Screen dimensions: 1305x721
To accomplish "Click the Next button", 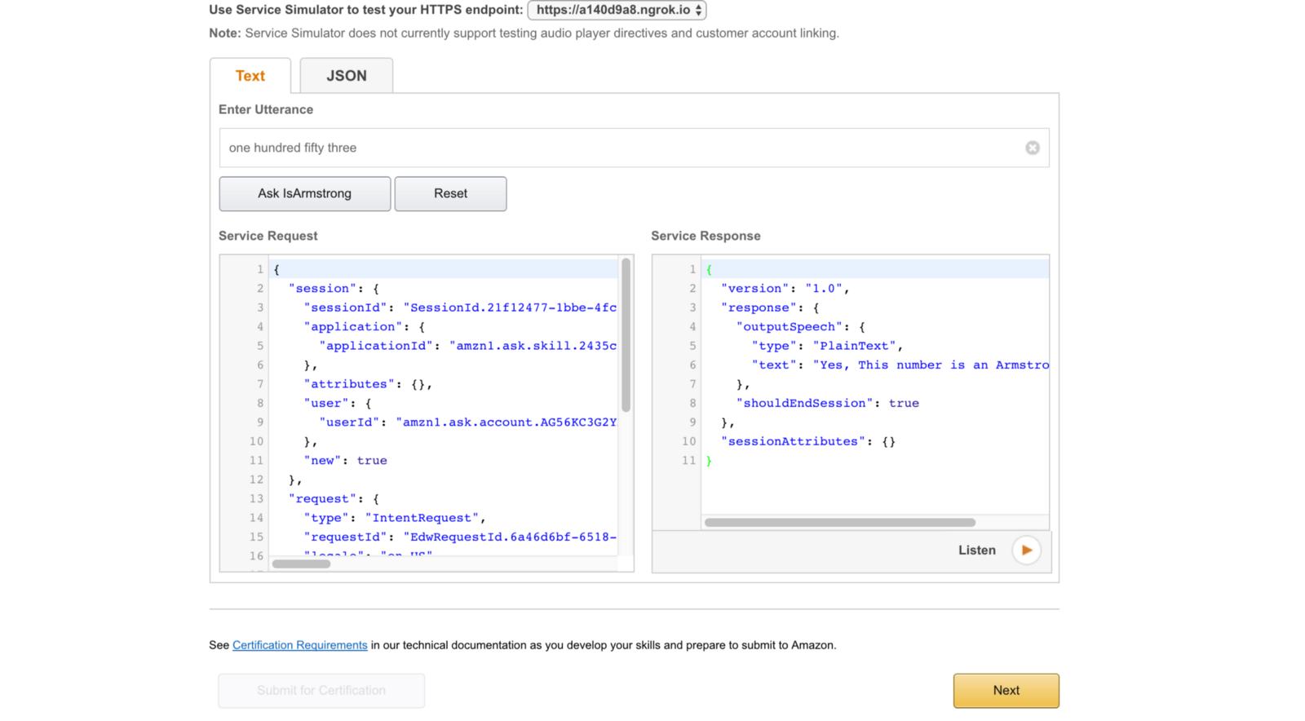I will pos(1006,691).
